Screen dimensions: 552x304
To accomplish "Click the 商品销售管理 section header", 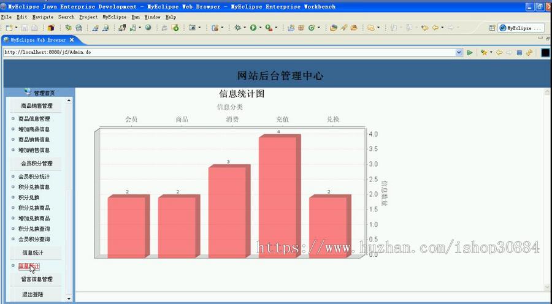I will 37,105.
